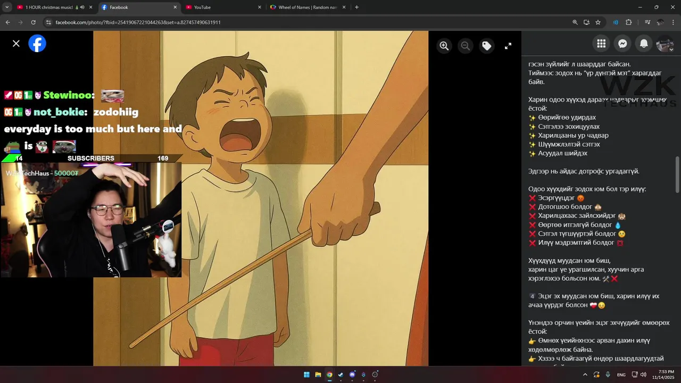Image resolution: width=681 pixels, height=383 pixels.
Task: Open the Chrome extensions menu
Action: pyautogui.click(x=628, y=22)
